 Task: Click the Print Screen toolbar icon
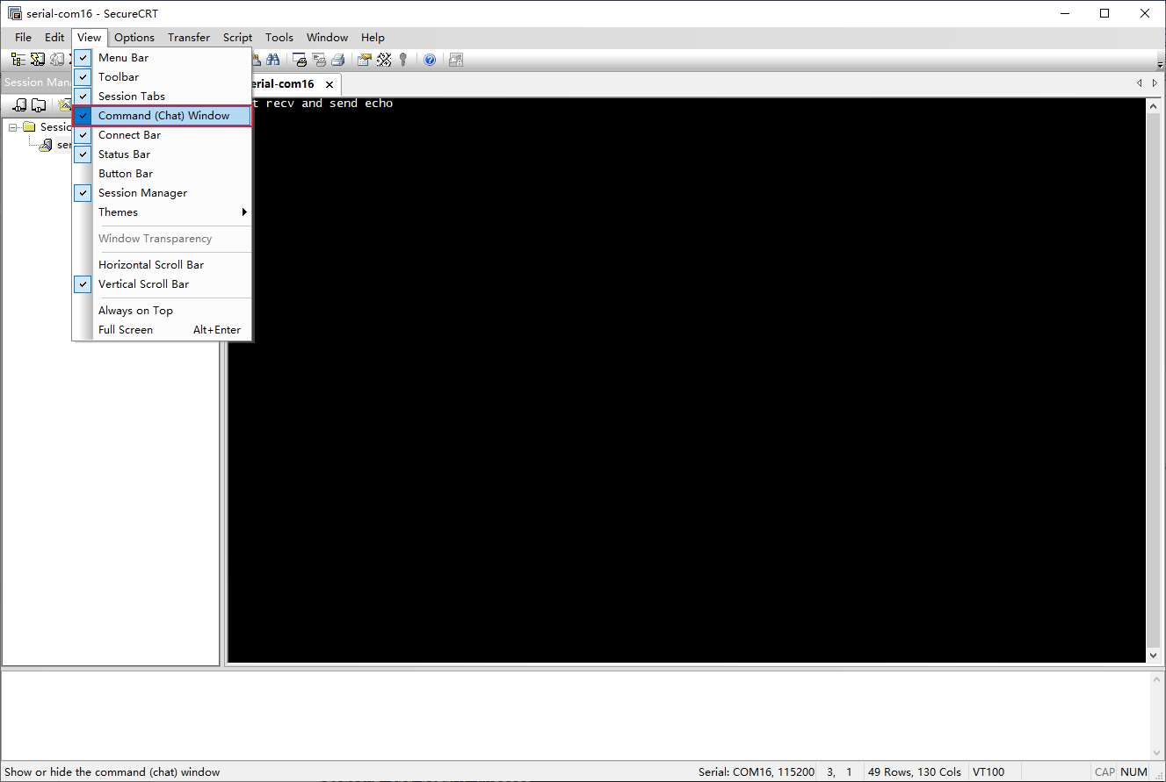pos(300,60)
